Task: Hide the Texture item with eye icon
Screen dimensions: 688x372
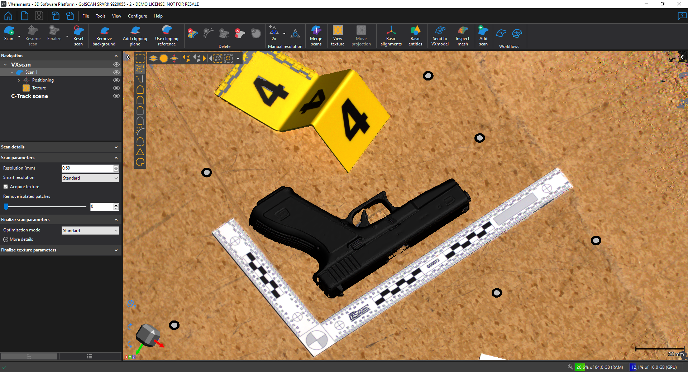Action: (116, 88)
